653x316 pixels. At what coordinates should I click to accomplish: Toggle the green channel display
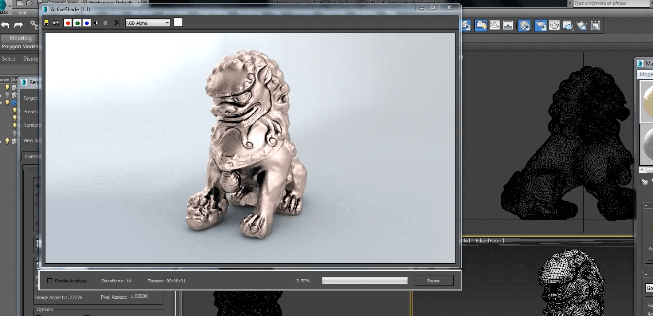click(x=77, y=23)
